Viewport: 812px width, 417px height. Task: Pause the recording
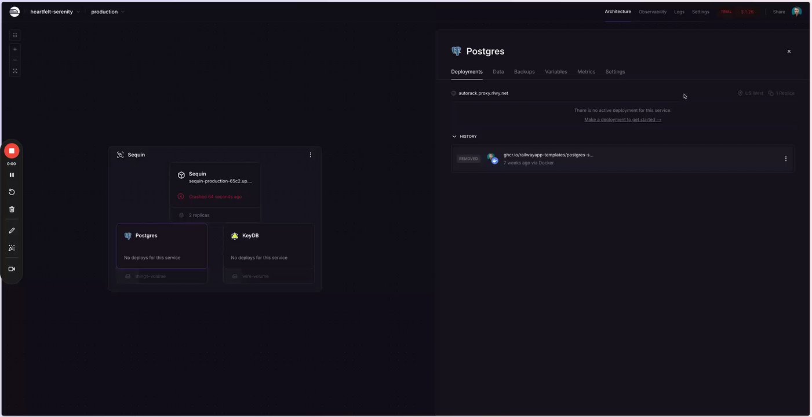(x=12, y=175)
